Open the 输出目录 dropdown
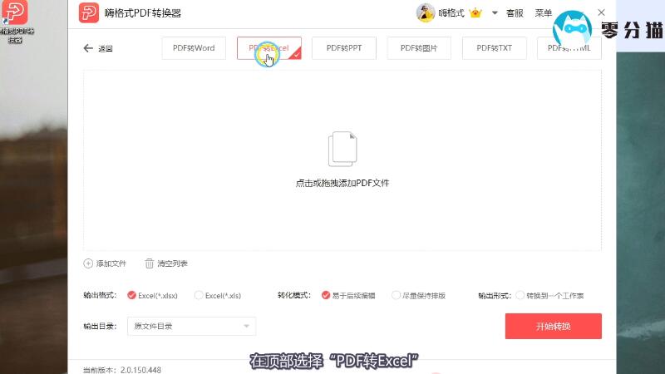665x374 pixels. point(192,326)
